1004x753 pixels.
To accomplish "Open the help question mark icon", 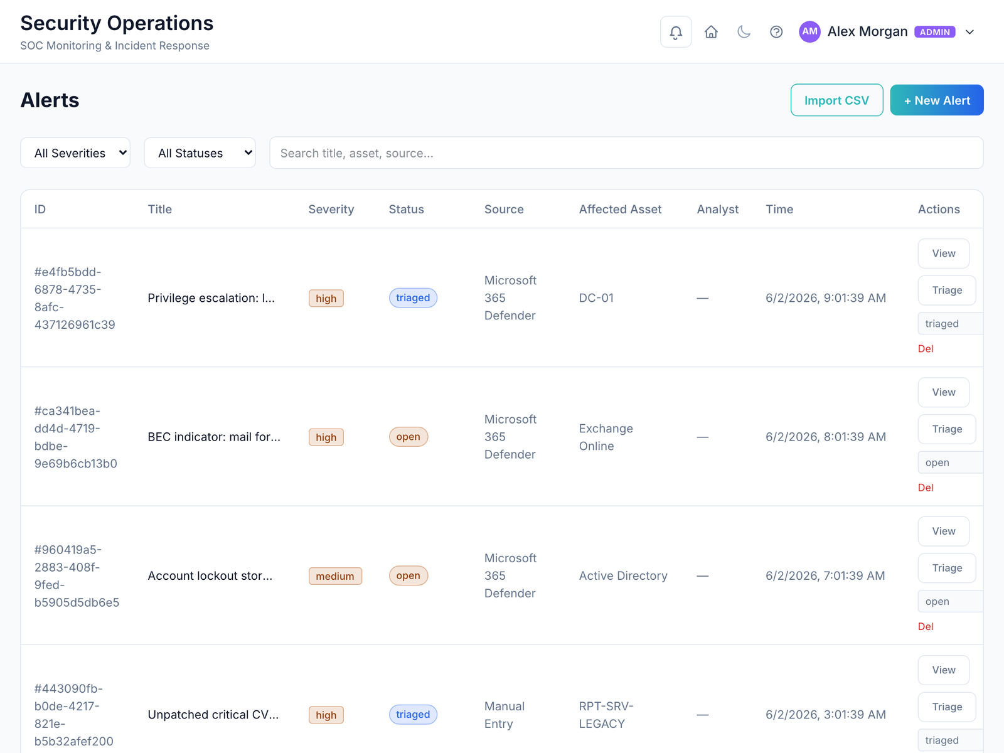I will coord(776,32).
